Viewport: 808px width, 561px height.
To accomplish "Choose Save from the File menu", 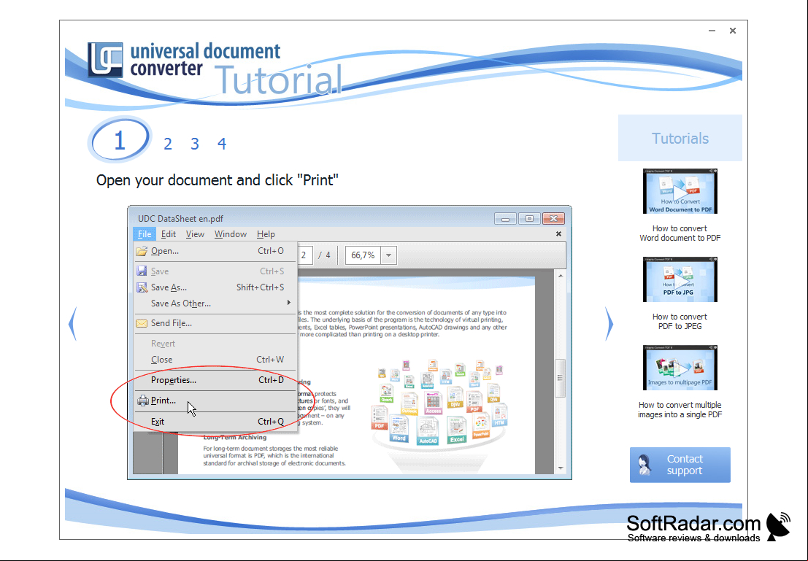I will tap(215, 271).
